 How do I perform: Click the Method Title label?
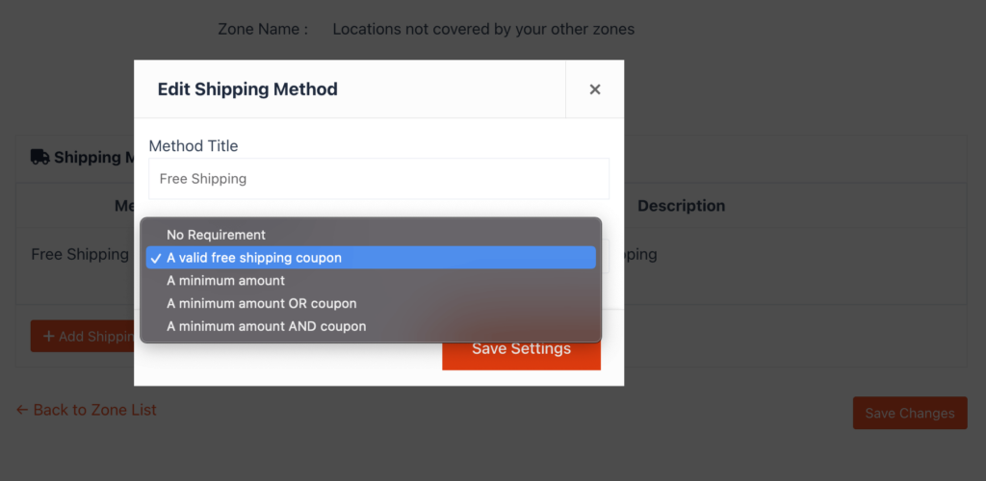194,146
